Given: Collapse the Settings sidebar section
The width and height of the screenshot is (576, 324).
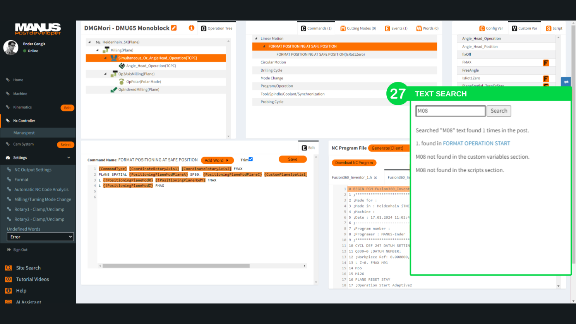Looking at the screenshot, I should [69, 158].
